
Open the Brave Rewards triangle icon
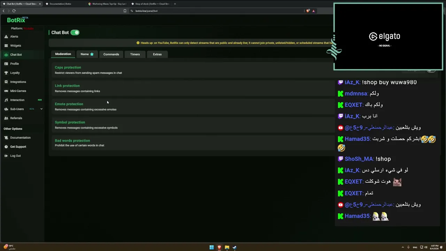coord(313,11)
